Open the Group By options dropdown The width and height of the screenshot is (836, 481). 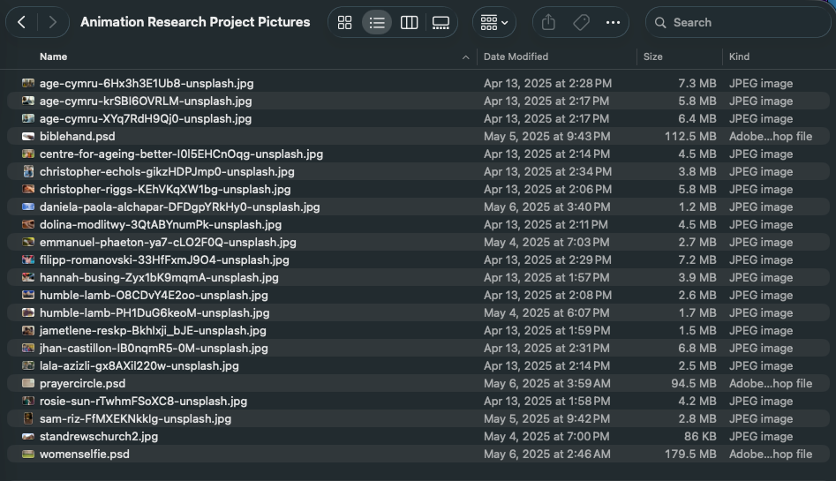pos(494,22)
